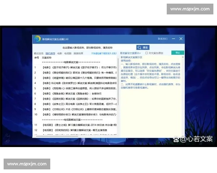Click the 电影解说文案 section separator row
217x173 pixels.
click(x=71, y=62)
